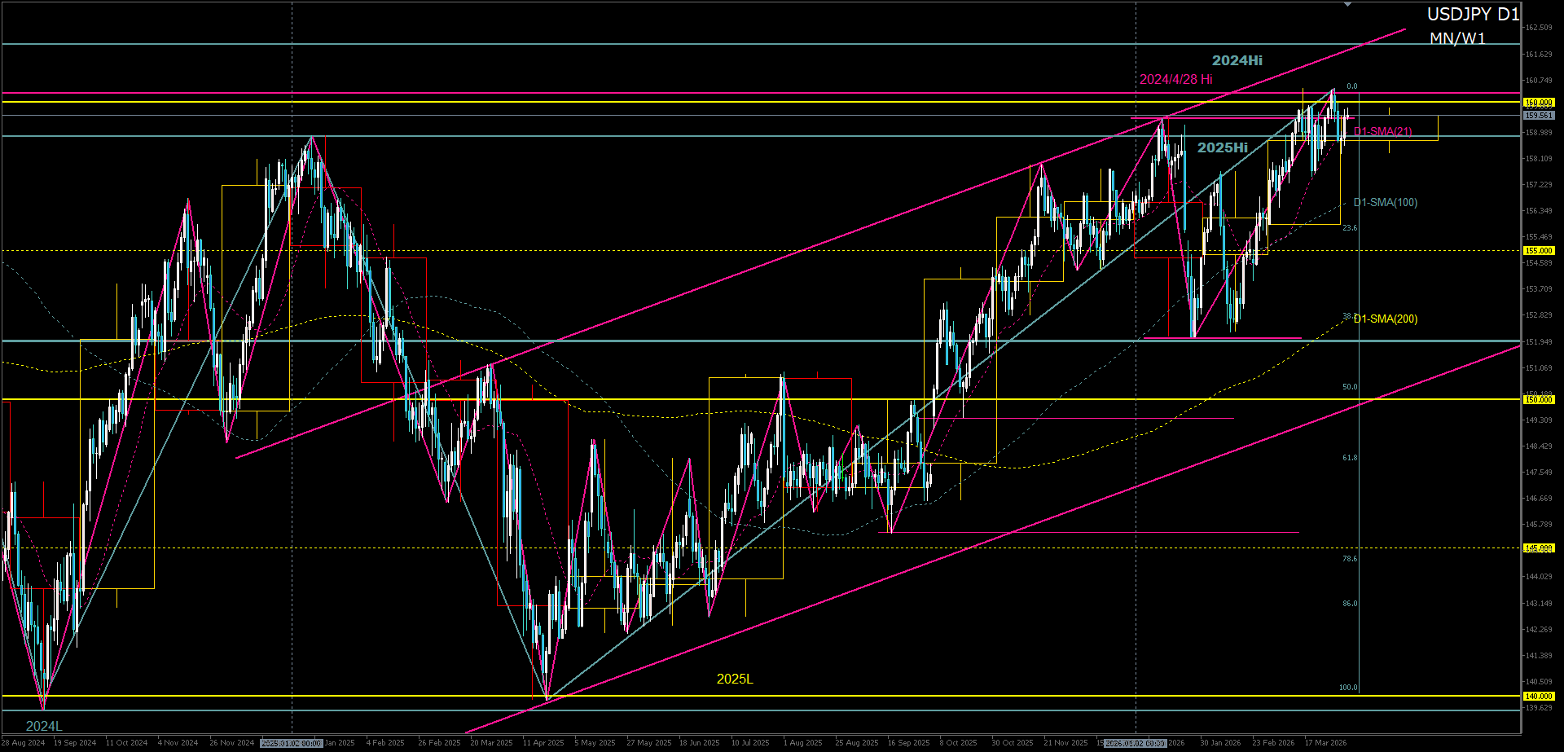Click the current price 159.561 tag
The width and height of the screenshot is (1564, 752).
pos(1539,116)
